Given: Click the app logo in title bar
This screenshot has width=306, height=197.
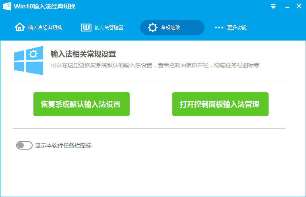Looking at the screenshot, I should 7,6.
